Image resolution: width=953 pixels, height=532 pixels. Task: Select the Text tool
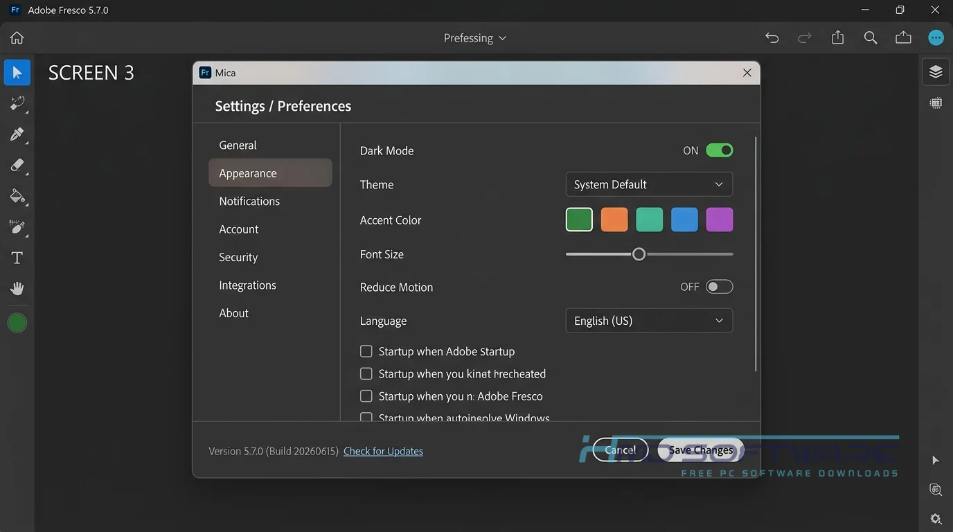click(x=17, y=258)
